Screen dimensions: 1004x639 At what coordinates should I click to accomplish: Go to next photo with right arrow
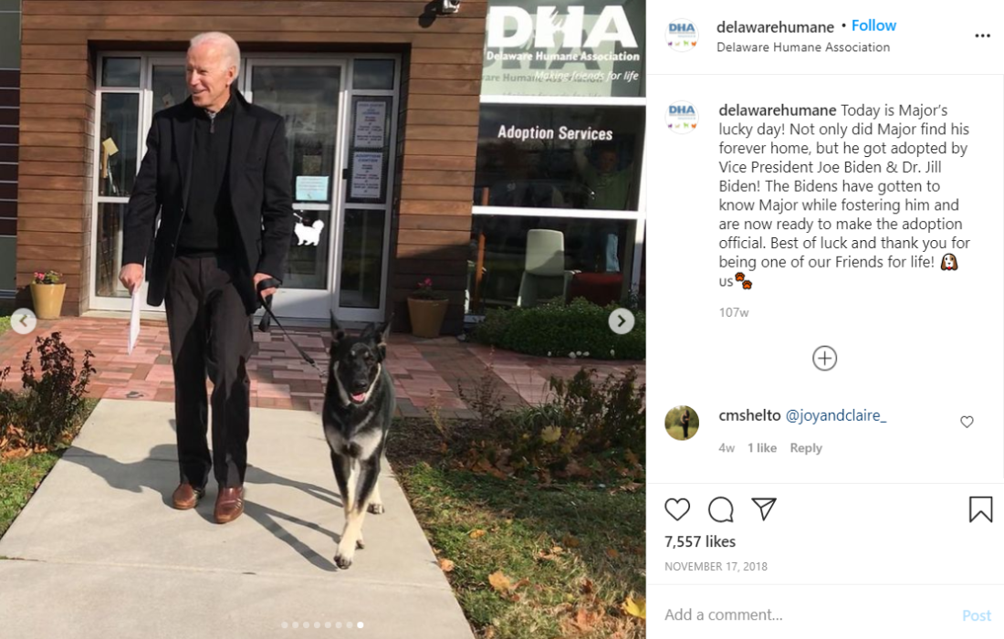[x=621, y=320]
